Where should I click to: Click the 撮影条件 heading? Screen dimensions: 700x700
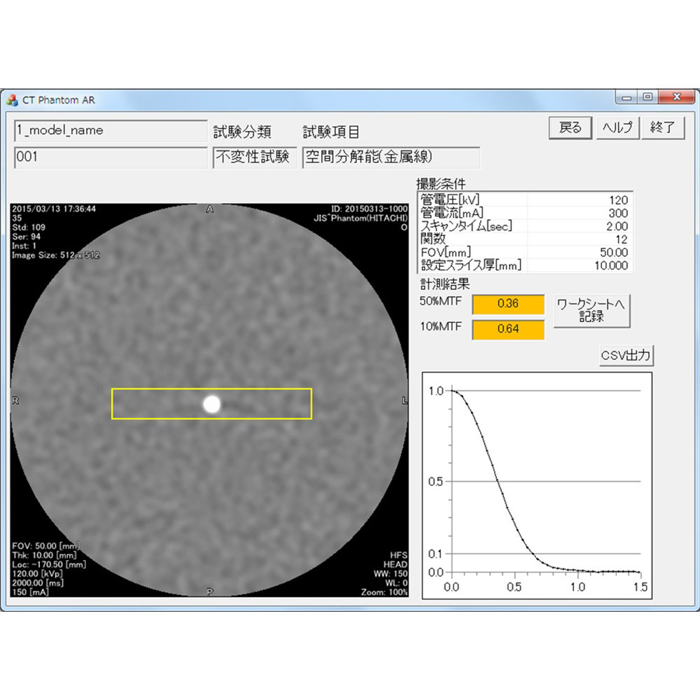pos(441,184)
